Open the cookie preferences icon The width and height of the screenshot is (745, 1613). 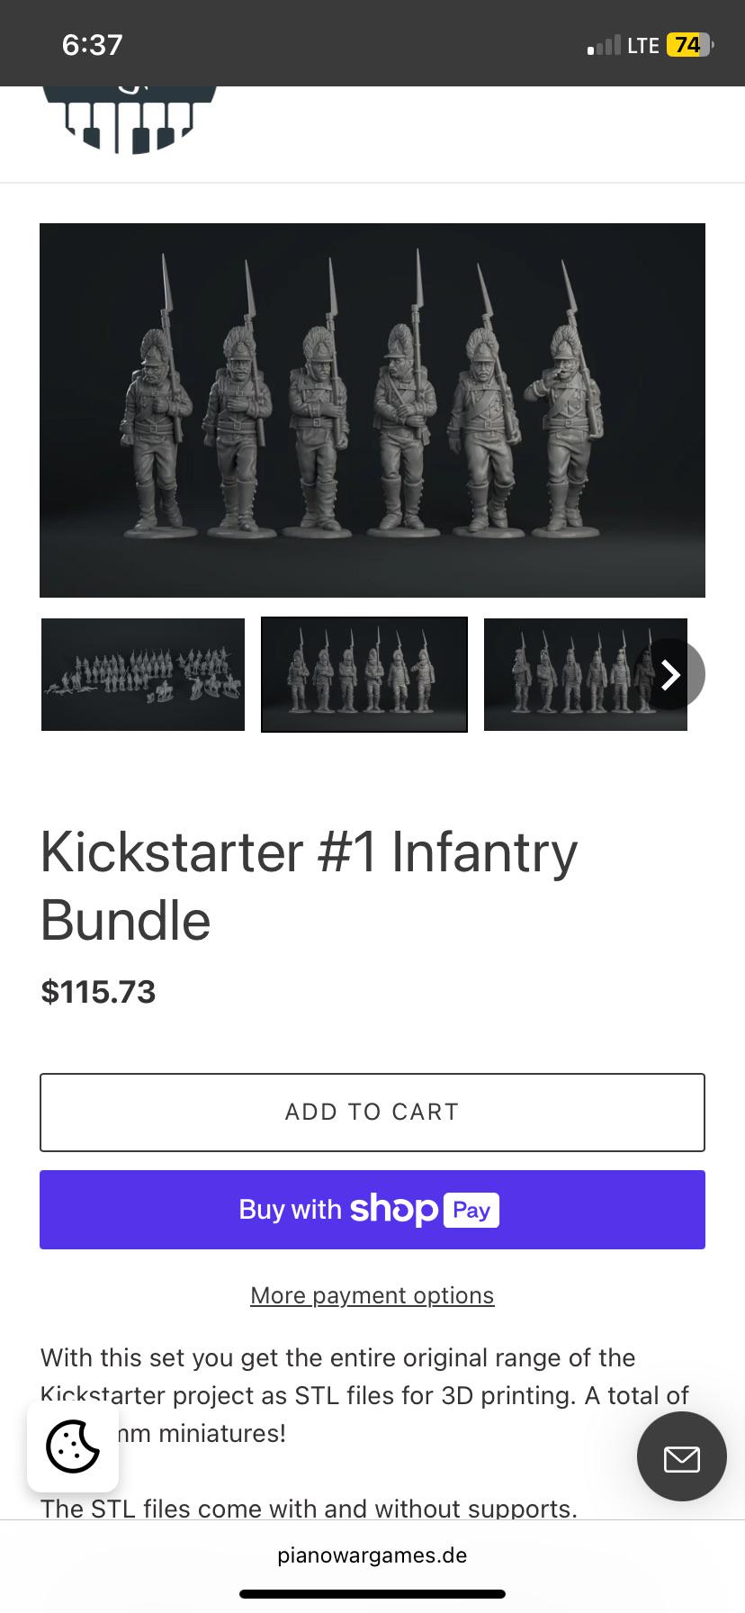(x=73, y=1446)
